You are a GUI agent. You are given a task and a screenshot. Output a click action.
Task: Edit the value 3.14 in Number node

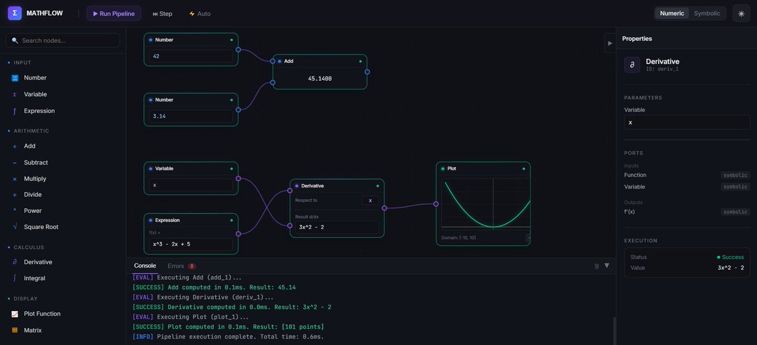pyautogui.click(x=191, y=116)
